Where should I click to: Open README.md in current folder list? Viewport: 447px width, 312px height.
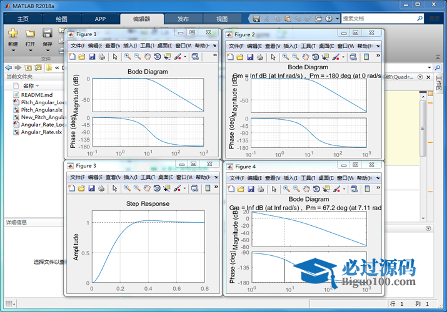[36, 94]
